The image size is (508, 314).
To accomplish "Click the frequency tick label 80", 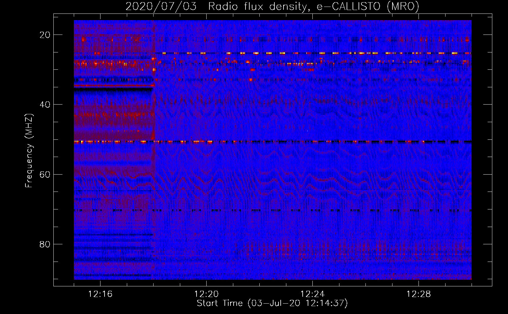I will coord(45,244).
